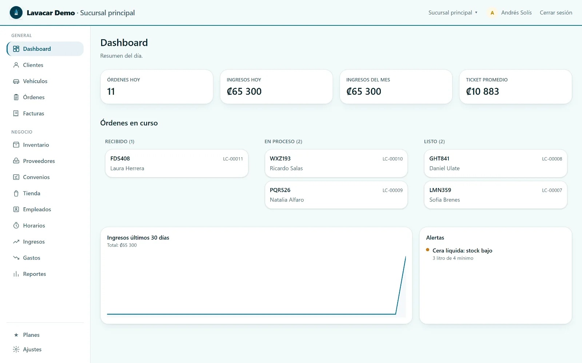
Task: Click the Ajustes gear icon
Action: [16, 350]
